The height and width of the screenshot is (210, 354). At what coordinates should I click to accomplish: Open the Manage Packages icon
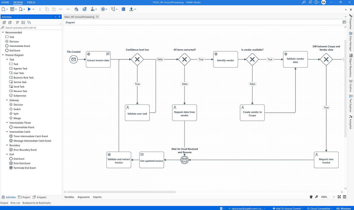[85, 9]
